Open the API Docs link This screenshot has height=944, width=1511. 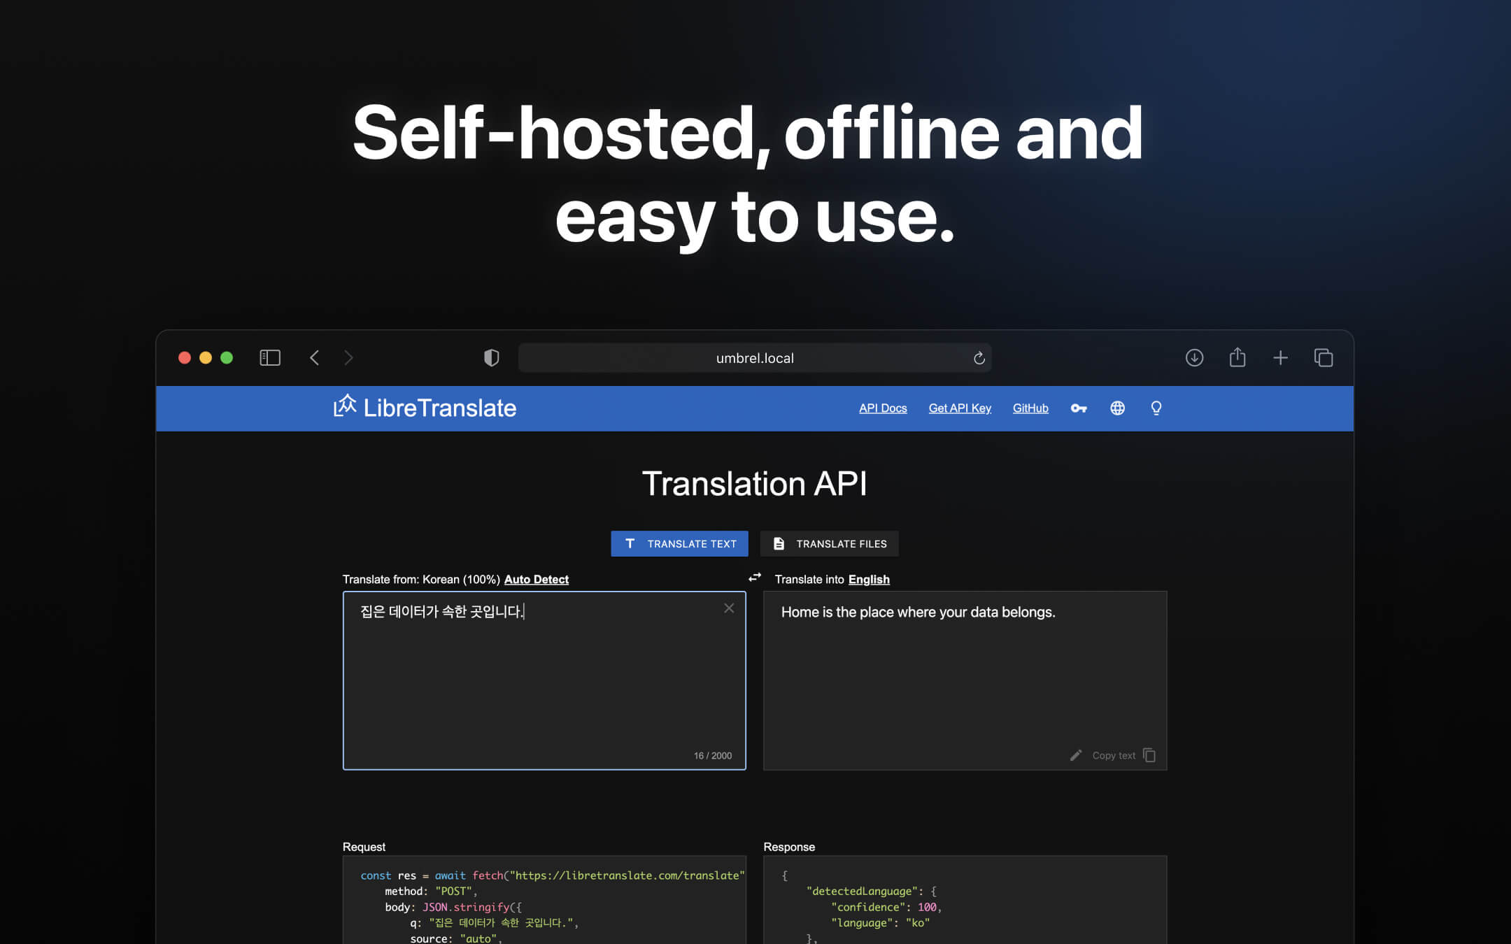pos(883,408)
